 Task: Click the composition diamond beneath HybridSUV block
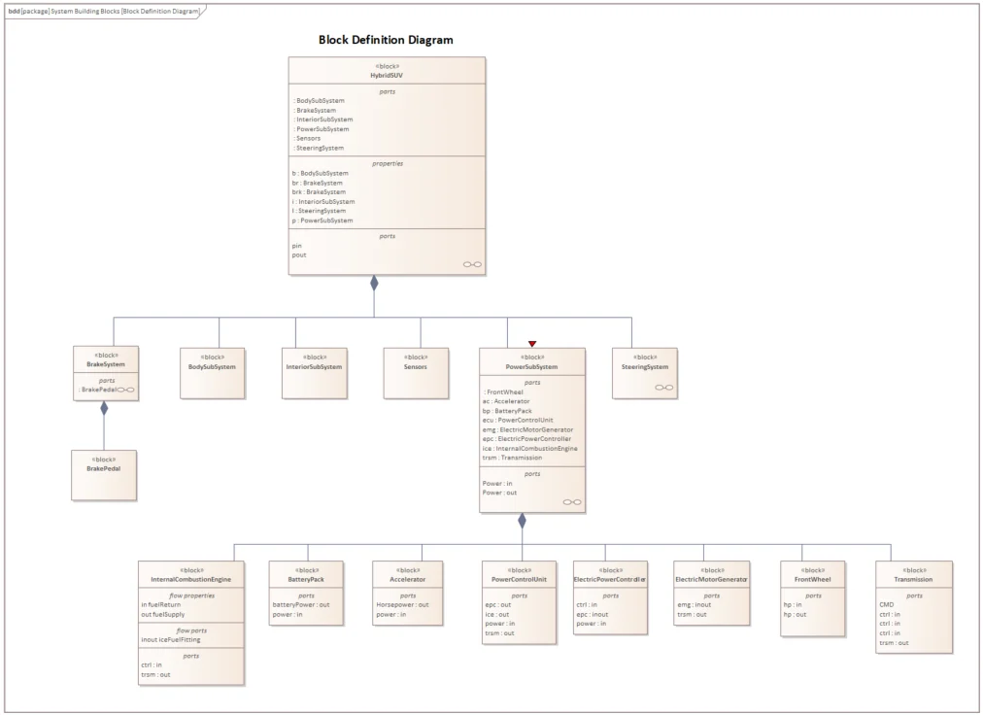pos(374,282)
